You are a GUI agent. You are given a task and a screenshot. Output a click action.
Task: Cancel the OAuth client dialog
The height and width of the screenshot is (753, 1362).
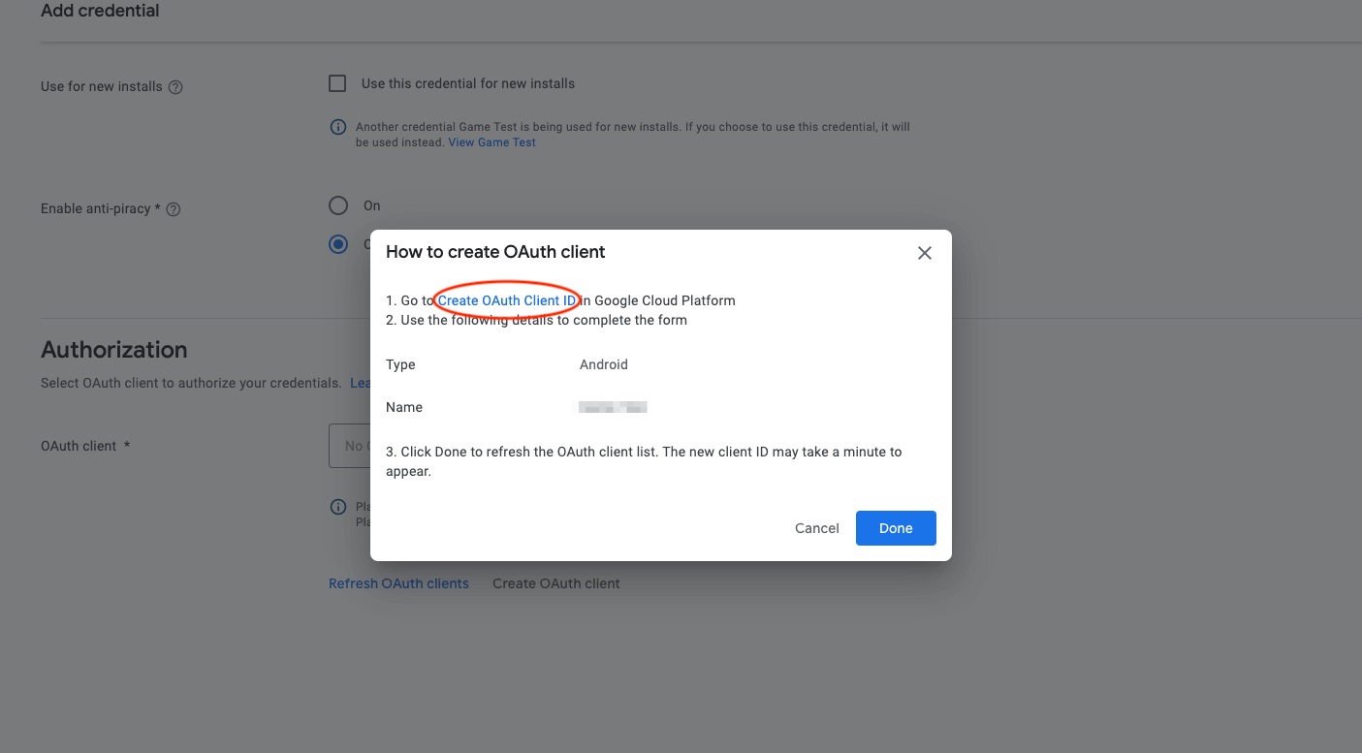[817, 528]
